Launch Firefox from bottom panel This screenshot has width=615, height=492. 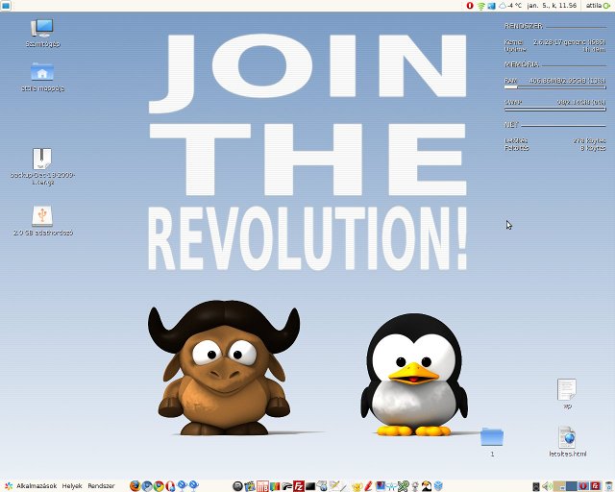135,485
